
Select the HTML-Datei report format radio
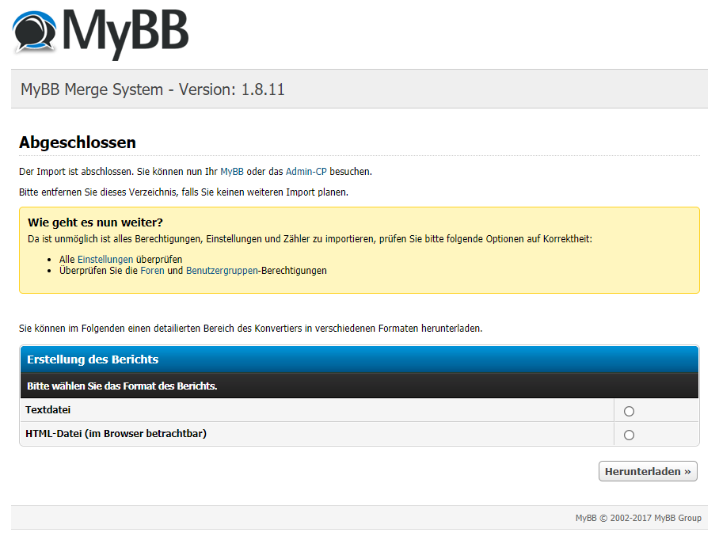coord(629,435)
